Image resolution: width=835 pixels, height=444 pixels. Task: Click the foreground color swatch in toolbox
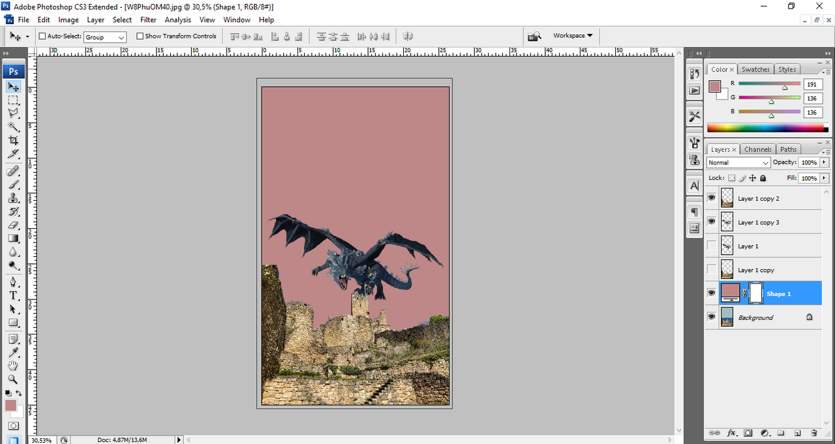(x=10, y=406)
